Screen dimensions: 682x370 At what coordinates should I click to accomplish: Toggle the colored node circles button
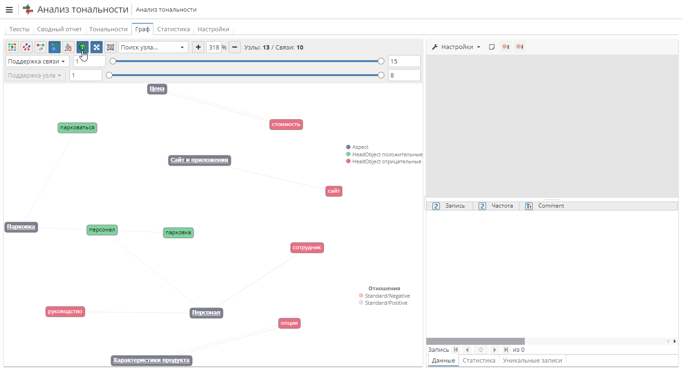(55, 47)
